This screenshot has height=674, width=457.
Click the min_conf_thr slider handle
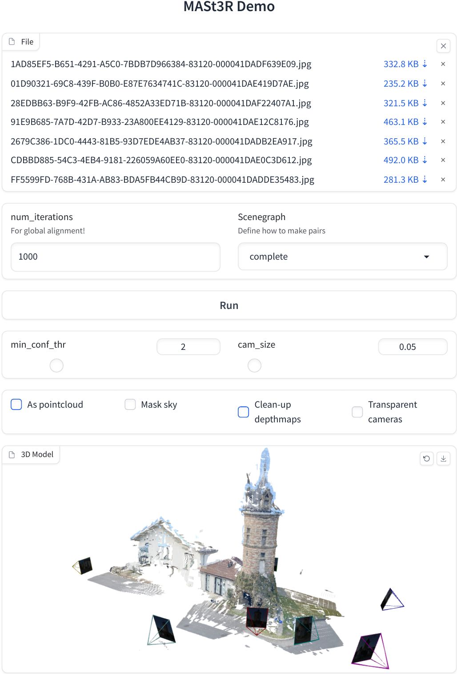tap(56, 365)
